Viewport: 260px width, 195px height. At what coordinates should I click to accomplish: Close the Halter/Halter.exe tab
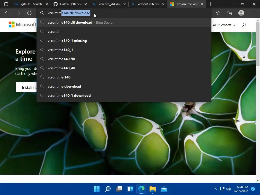pos(86,4)
